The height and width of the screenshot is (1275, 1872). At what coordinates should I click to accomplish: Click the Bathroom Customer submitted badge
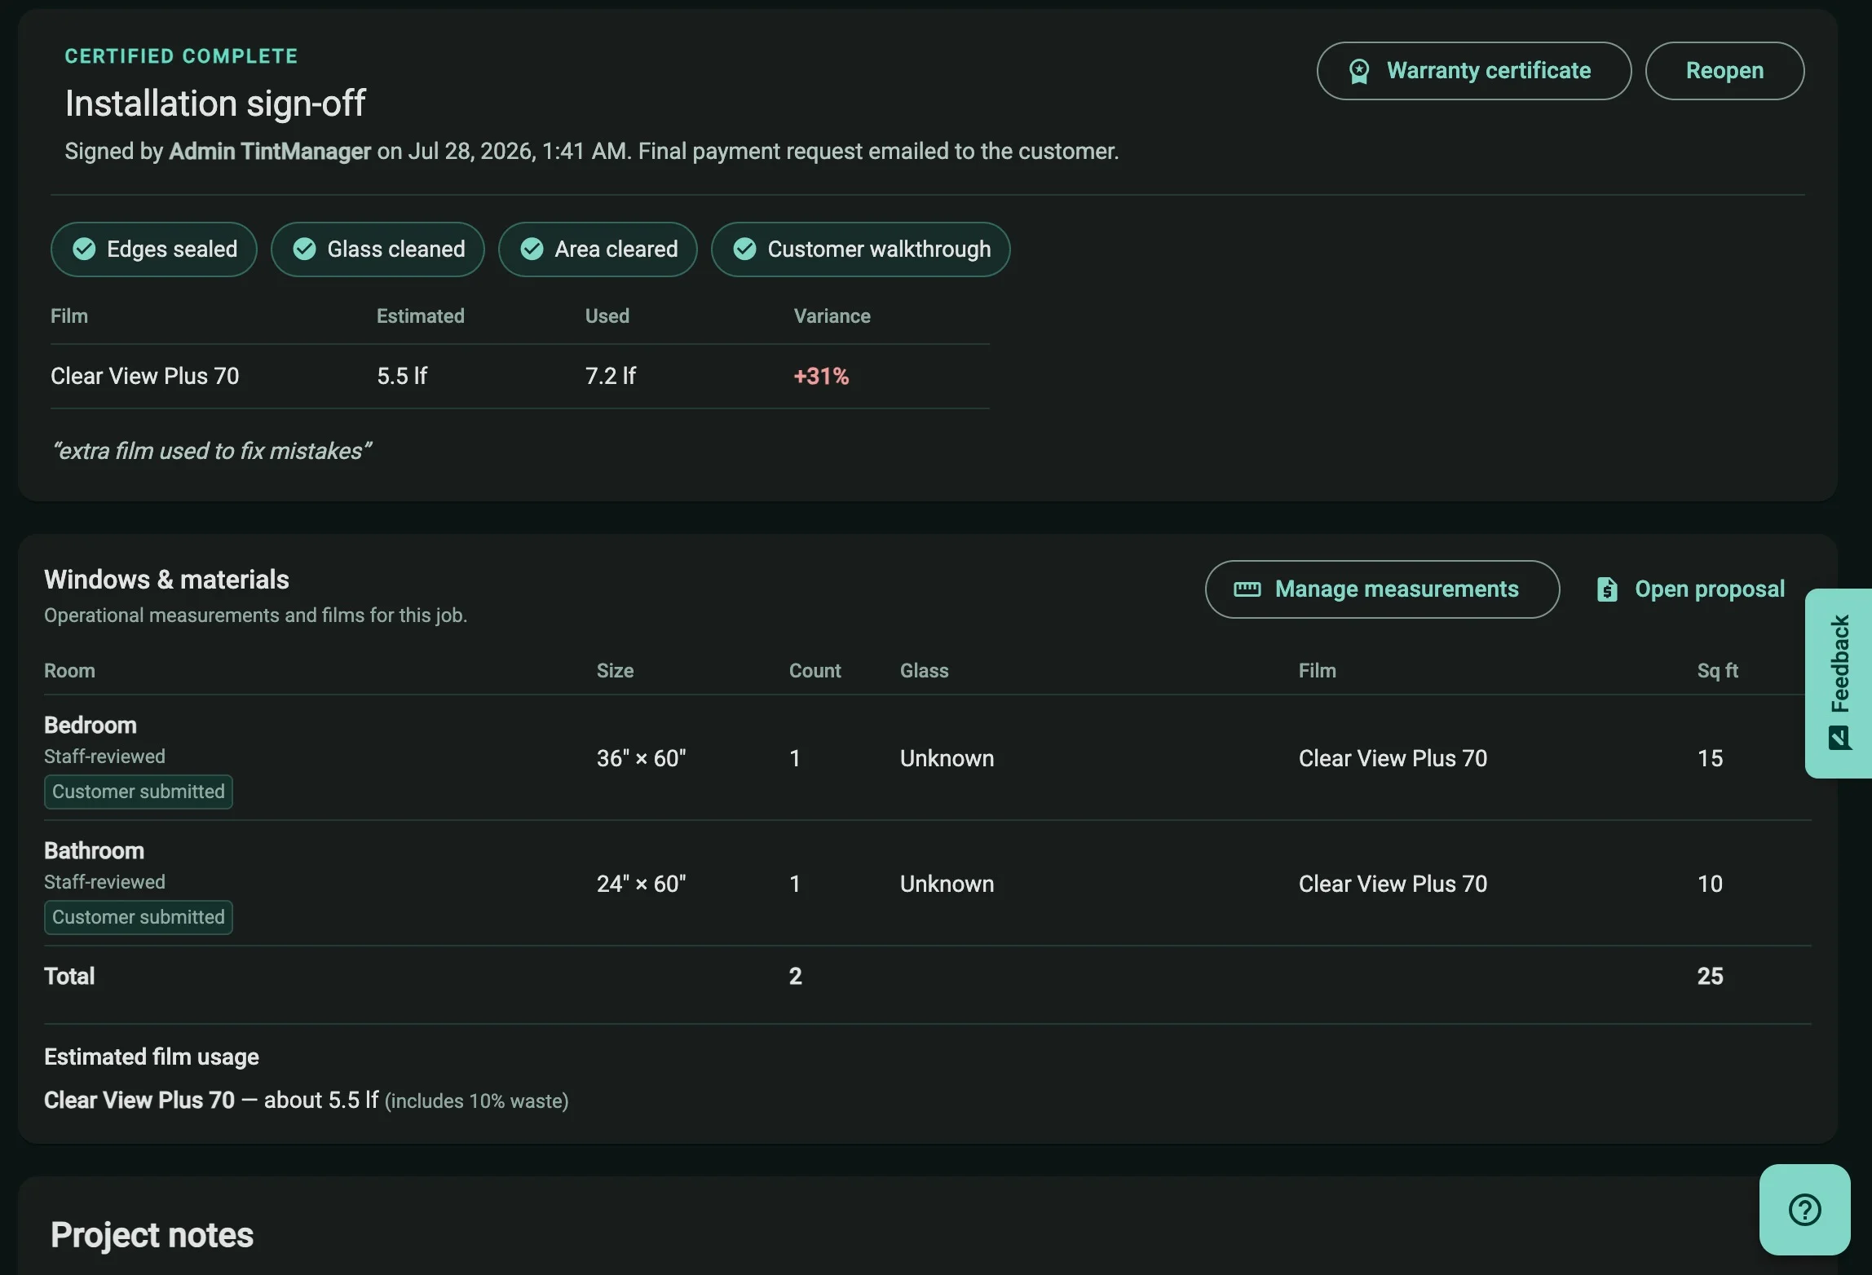click(139, 917)
